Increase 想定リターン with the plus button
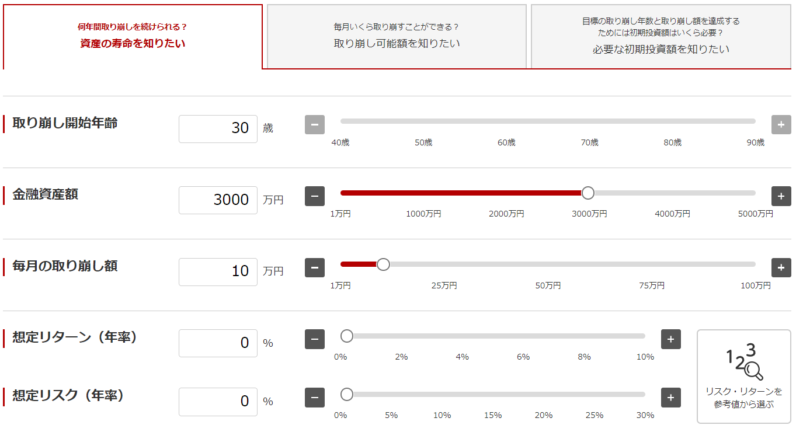 click(670, 339)
